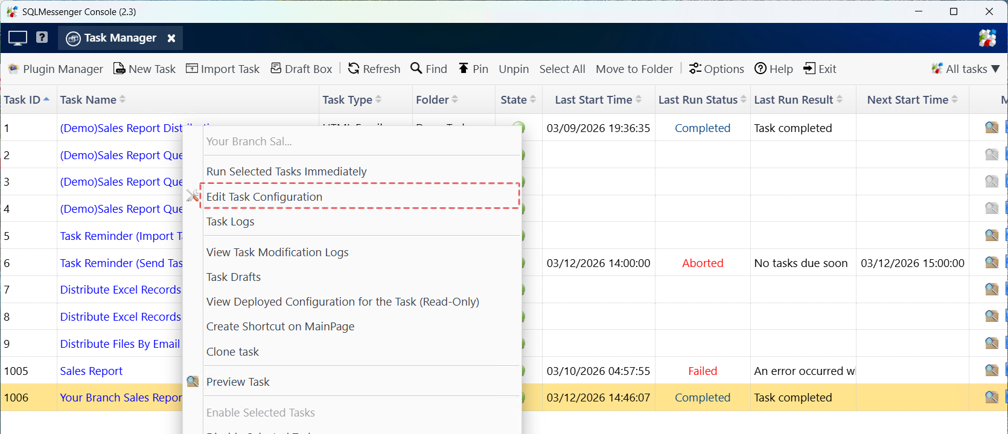Click Move to Folder
The width and height of the screenshot is (1008, 434).
(634, 69)
